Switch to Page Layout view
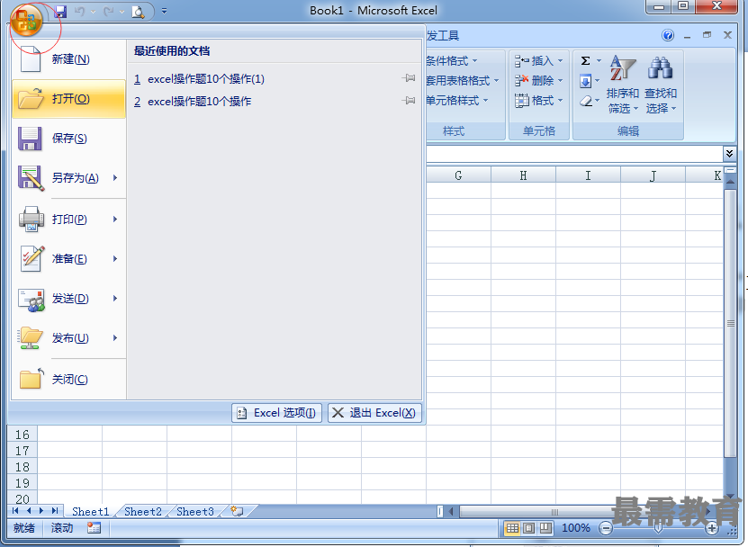The image size is (748, 547). coord(529,528)
